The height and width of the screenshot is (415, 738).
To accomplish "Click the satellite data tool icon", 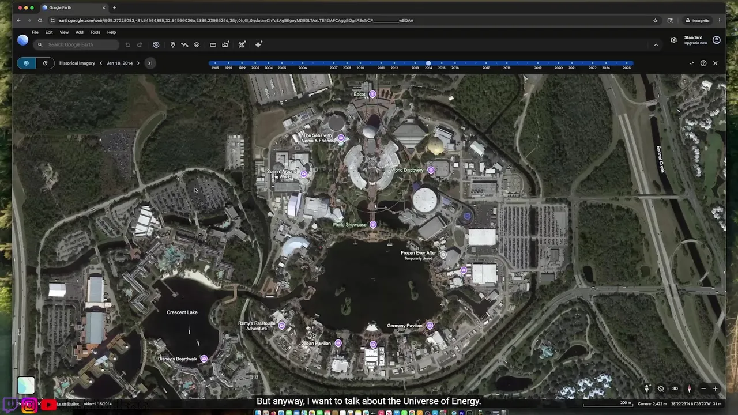I will (242, 44).
